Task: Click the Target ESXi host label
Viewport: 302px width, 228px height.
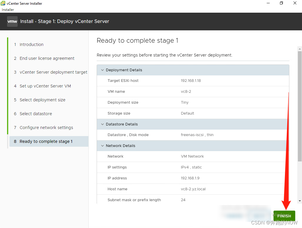Action: [x=123, y=81]
